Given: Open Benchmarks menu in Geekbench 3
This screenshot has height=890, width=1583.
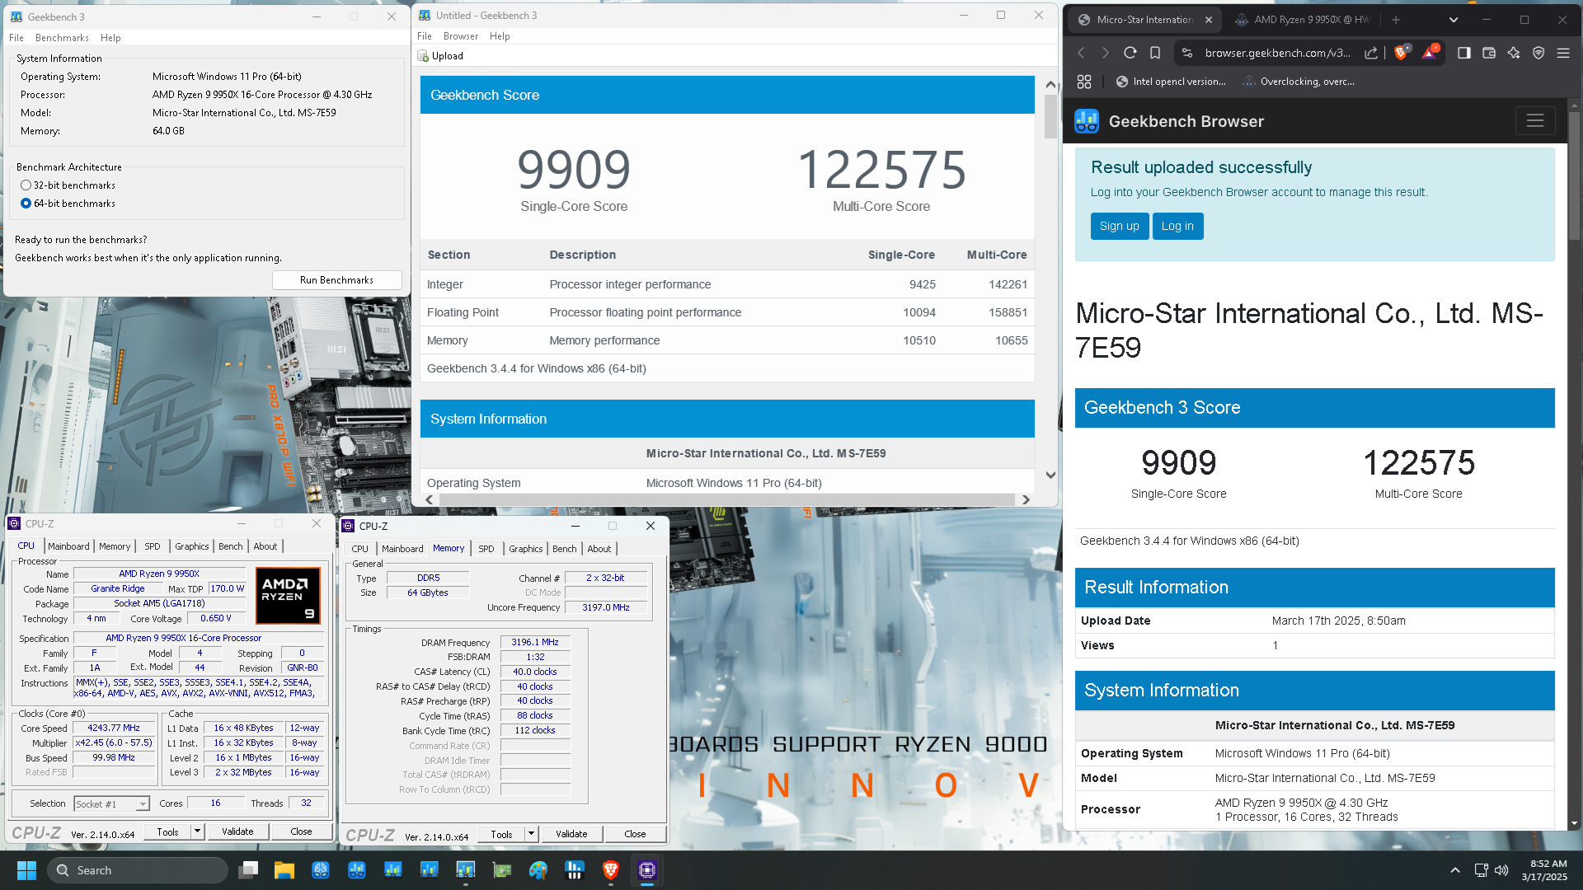Looking at the screenshot, I should pos(62,38).
